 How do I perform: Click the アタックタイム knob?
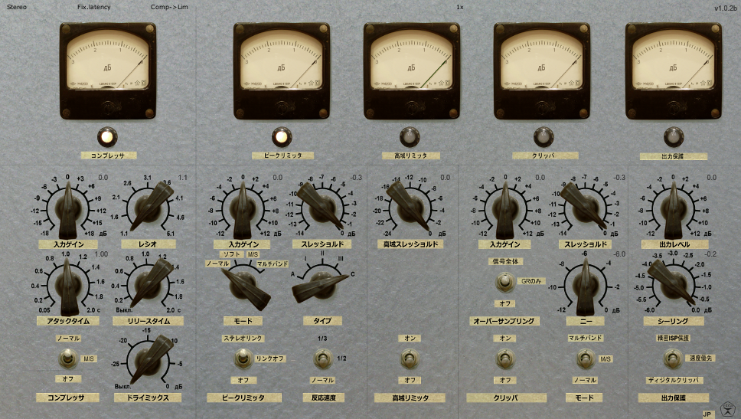pyautogui.click(x=67, y=286)
